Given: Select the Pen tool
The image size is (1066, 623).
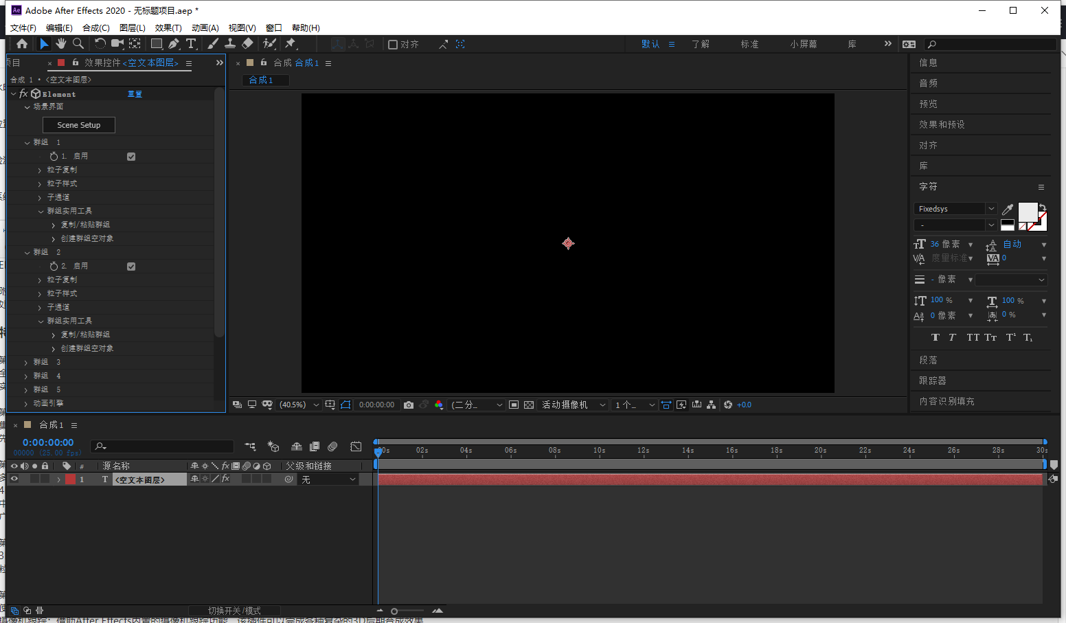Looking at the screenshot, I should coord(174,44).
